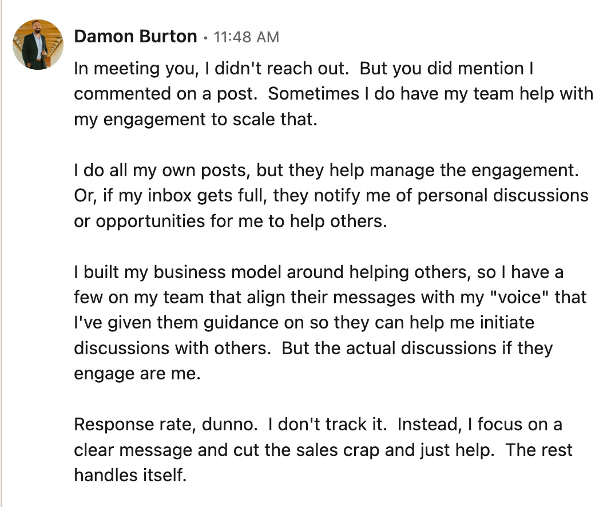603x507 pixels.
Task: Click the line "I've given them guidance"
Action: coord(304,322)
